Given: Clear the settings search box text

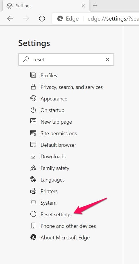Looking at the screenshot, I should tap(107, 59).
